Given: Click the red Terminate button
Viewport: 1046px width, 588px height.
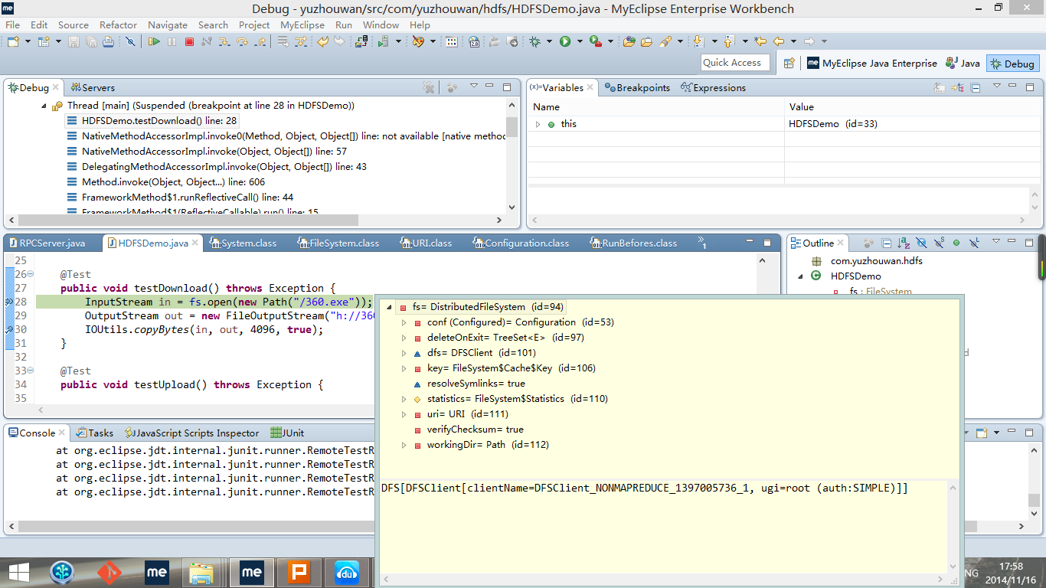Looking at the screenshot, I should [x=189, y=41].
